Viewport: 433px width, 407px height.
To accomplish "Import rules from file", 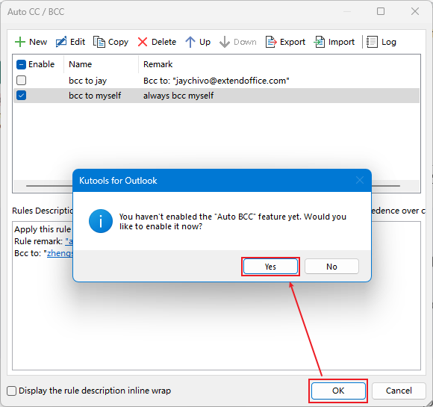I will click(334, 42).
